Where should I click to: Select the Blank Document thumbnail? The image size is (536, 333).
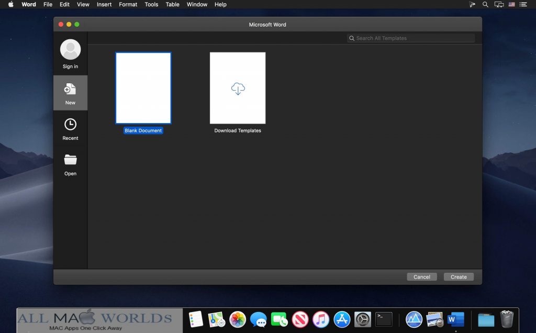tap(143, 88)
